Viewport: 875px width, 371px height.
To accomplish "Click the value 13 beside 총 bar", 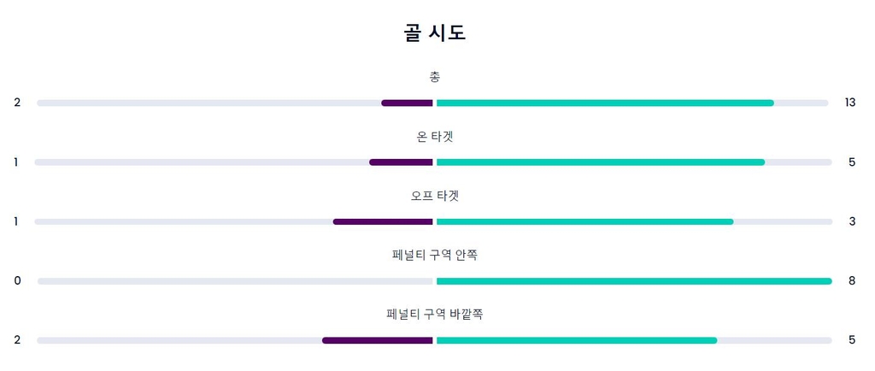I will click(849, 103).
